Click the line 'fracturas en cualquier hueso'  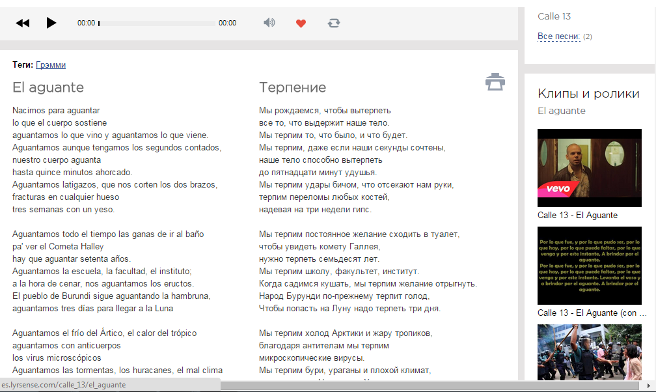click(x=66, y=197)
